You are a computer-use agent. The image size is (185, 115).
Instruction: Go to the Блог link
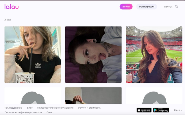[x=30, y=108]
